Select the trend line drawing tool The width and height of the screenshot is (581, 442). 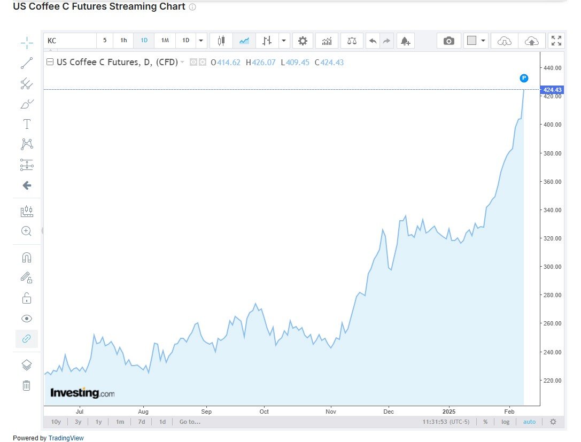pyautogui.click(x=26, y=63)
